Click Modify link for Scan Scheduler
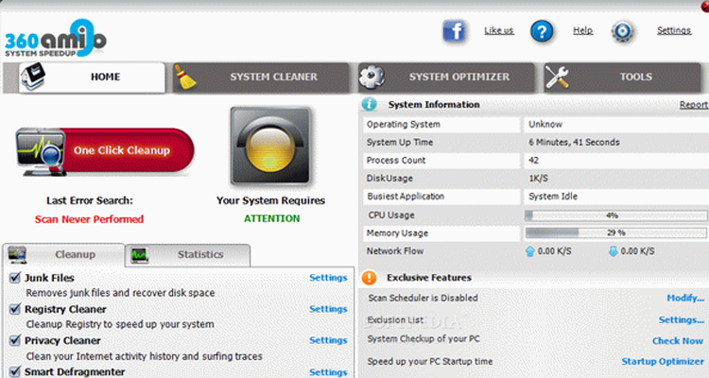 coord(685,298)
